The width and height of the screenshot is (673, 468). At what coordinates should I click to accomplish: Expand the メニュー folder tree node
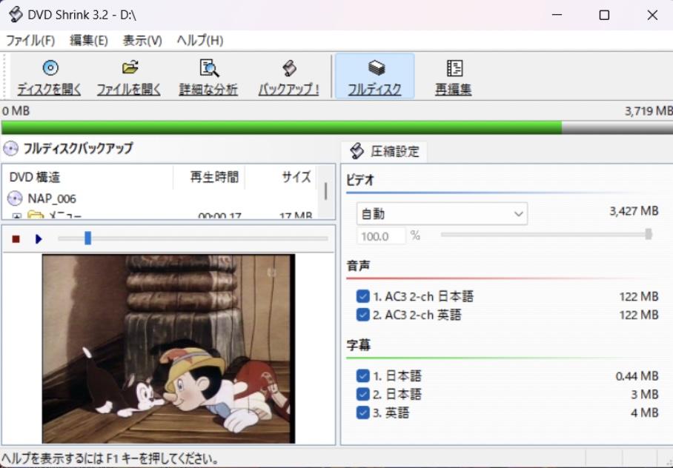coord(16,216)
